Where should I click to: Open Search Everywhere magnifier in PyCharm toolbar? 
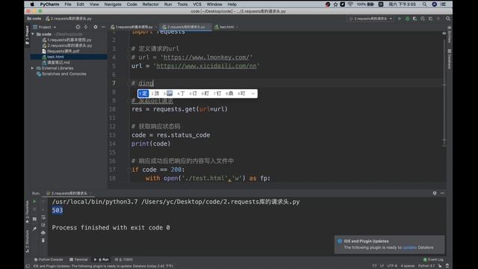(x=448, y=19)
